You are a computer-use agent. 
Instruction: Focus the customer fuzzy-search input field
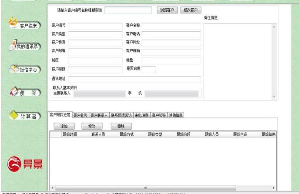[x=128, y=10]
